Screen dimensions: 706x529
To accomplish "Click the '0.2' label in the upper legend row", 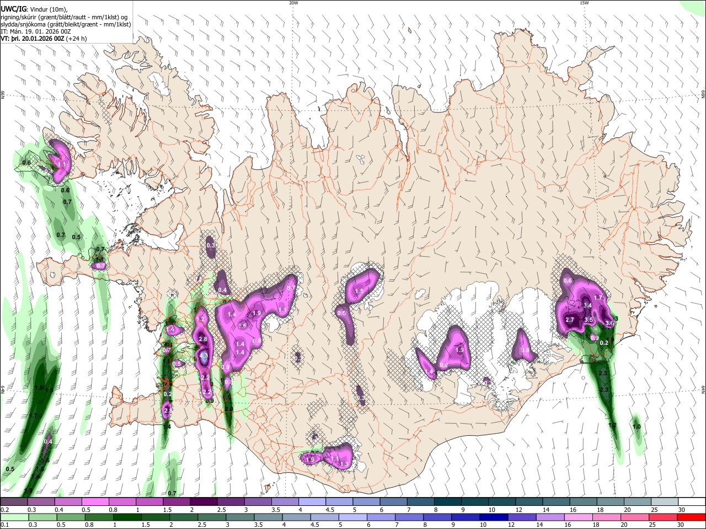I will pyautogui.click(x=4, y=510).
